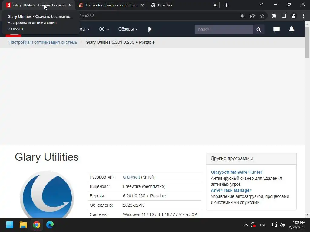This screenshot has height=232, width=310.
Task: Close the Thanks for downloading CCleaner tab
Action: click(x=143, y=5)
